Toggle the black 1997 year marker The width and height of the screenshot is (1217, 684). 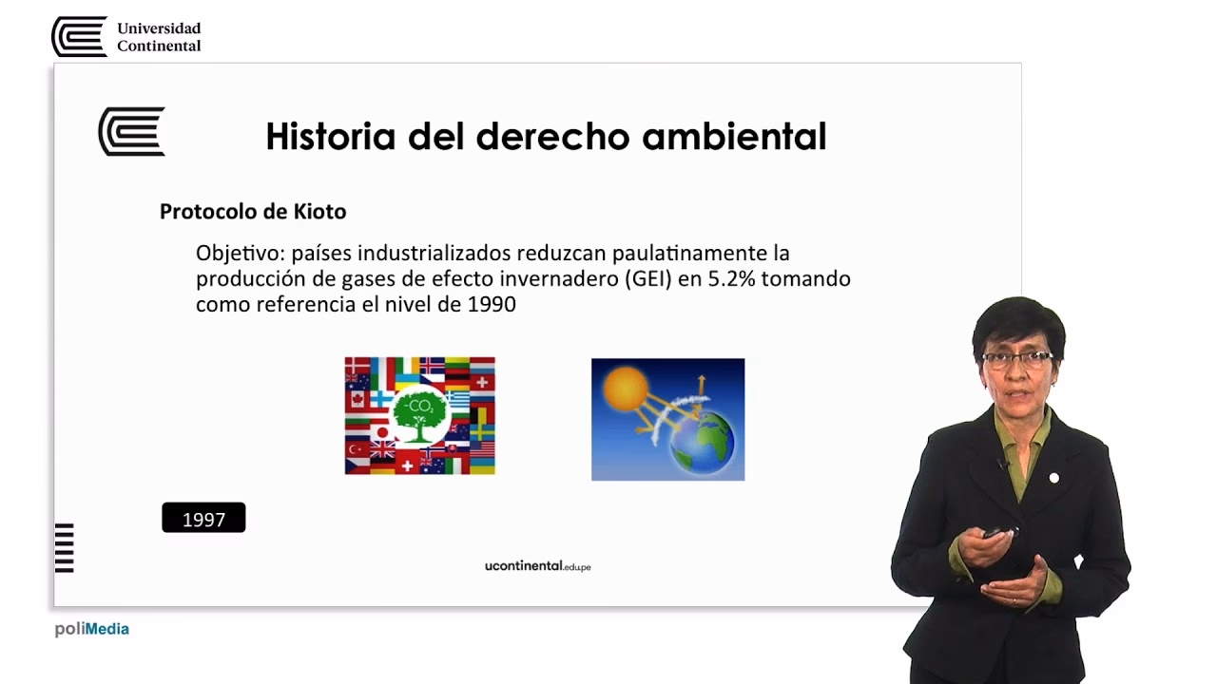point(203,518)
